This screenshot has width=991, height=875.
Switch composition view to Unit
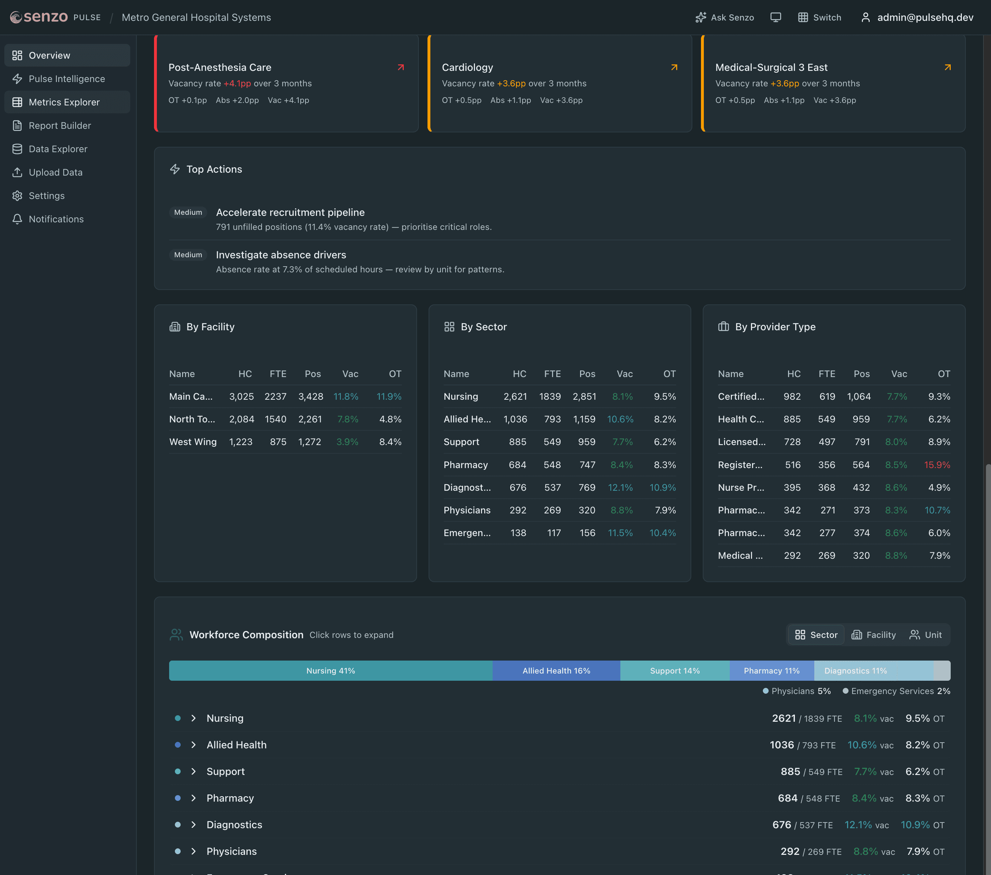(x=926, y=635)
